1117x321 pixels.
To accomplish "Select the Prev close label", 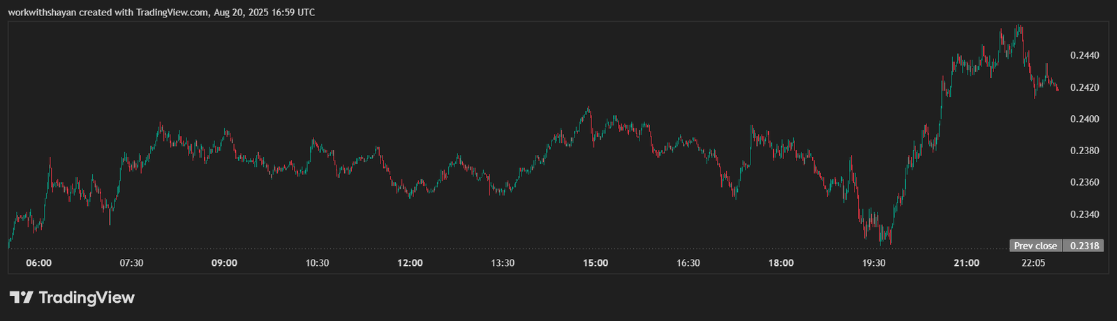I will click(1035, 246).
